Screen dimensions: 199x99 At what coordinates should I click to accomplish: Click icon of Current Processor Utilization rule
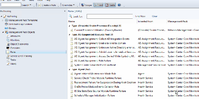pyautogui.click(x=72, y=30)
